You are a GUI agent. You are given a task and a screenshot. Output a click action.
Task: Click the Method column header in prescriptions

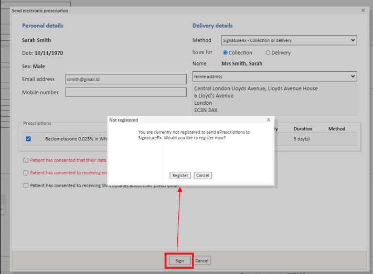click(x=336, y=129)
